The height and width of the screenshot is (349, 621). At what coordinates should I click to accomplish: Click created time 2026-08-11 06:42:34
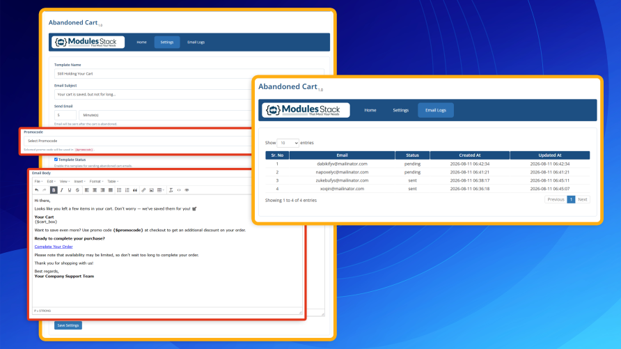point(470,164)
